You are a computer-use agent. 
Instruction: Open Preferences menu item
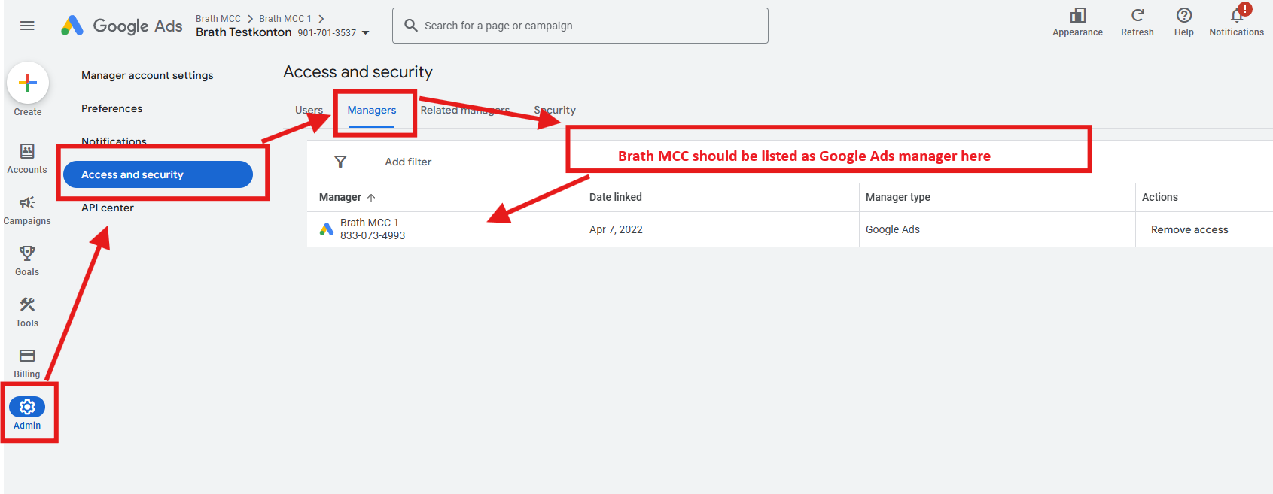(x=112, y=108)
